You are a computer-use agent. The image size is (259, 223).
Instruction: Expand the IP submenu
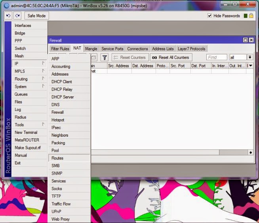(x=30, y=64)
